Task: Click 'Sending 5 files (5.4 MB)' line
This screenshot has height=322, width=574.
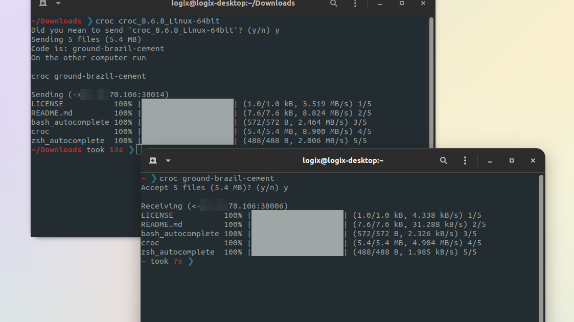Action: coord(86,39)
